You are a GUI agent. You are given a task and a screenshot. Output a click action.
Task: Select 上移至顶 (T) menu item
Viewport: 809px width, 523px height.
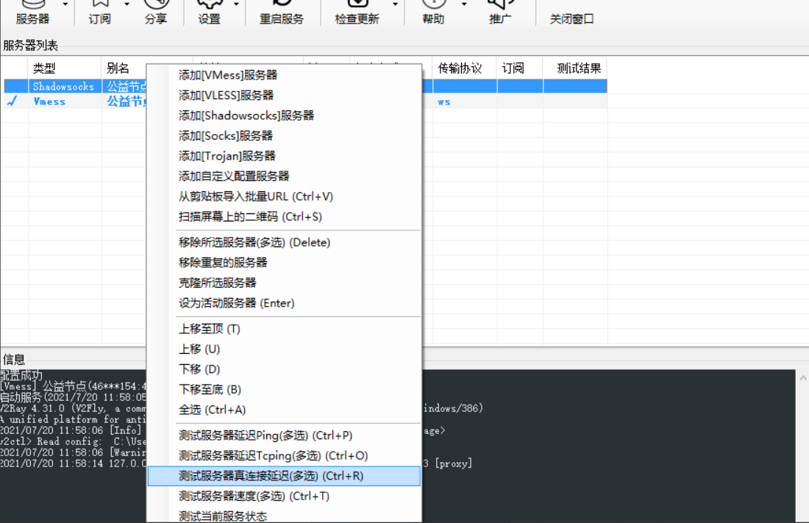(284, 329)
